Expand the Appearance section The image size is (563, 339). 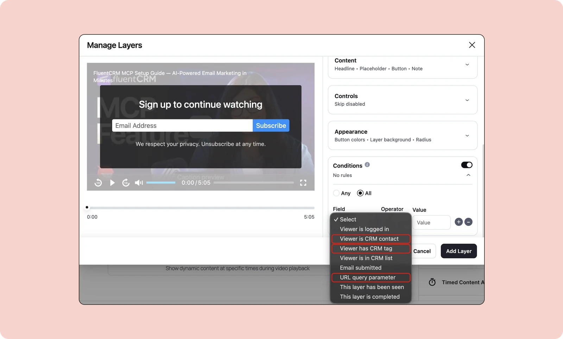click(x=467, y=136)
